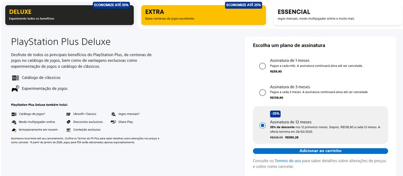Click the Descontos exclusivos tag icon
This screenshot has height=176, width=403.
point(69,122)
